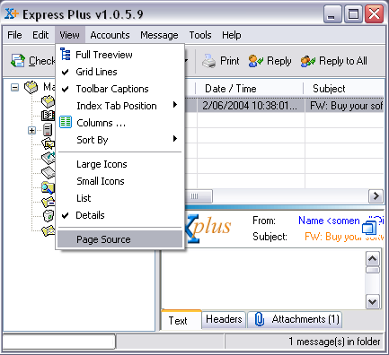Screen dimensions: 389x355
Task: Click the search folder icon in tree
Action: (49, 187)
